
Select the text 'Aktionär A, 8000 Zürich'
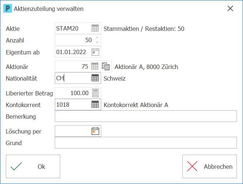146,67
